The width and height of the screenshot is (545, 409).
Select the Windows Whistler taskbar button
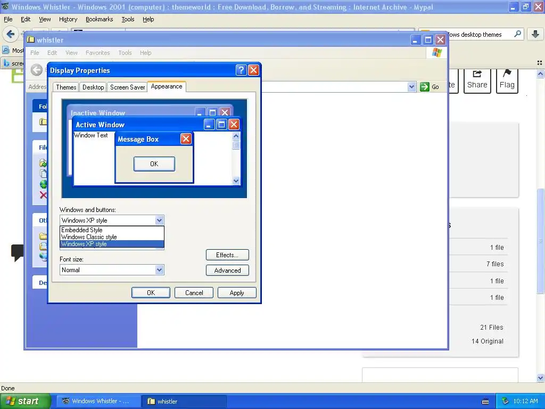point(98,401)
